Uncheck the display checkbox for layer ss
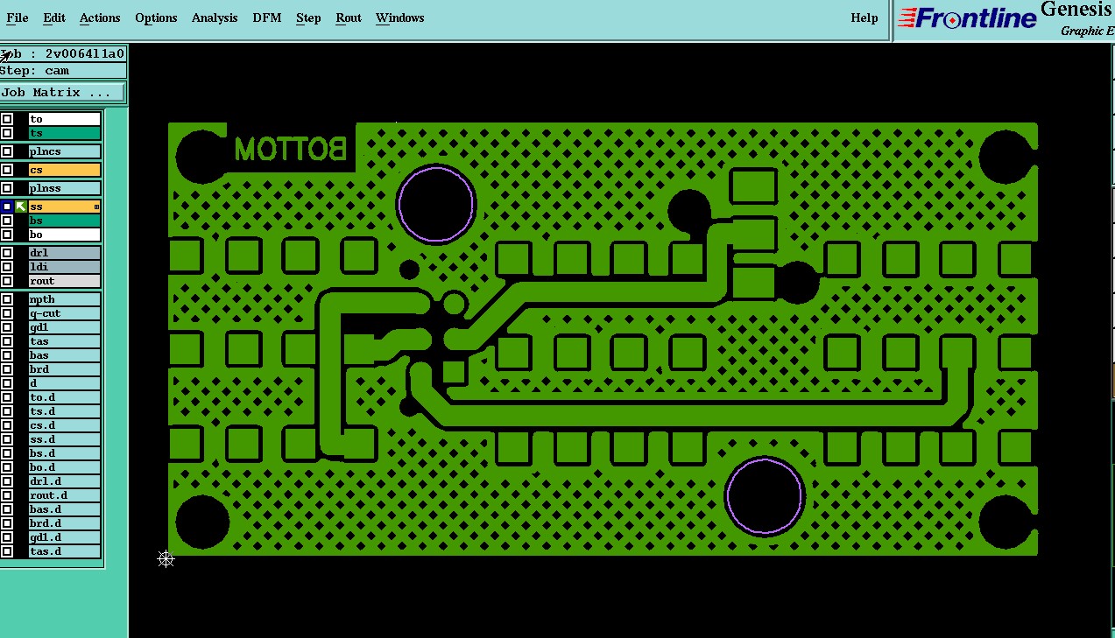Screen dimensions: 1115x638 coord(7,207)
